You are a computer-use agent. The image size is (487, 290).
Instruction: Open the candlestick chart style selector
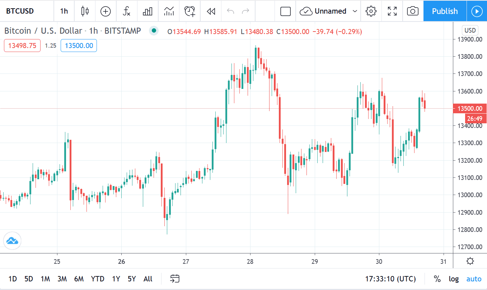(85, 11)
